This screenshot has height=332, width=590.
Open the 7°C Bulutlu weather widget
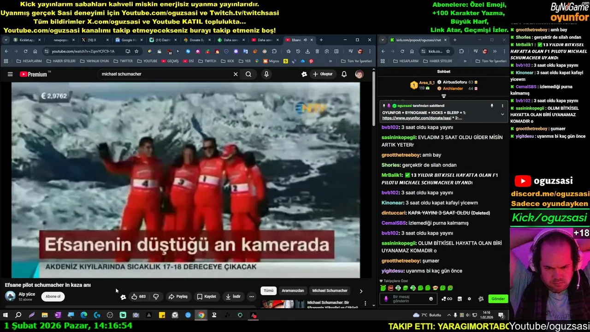(x=427, y=315)
